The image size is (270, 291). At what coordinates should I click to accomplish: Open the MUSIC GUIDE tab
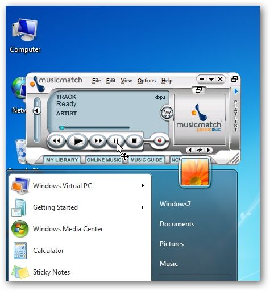[x=146, y=160]
